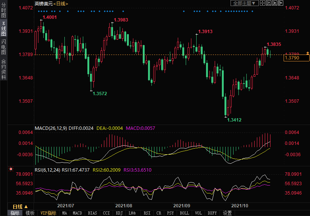Screen dimensions: 310x216
Task: Toggle the BOLL indicator button
Action: pos(184,213)
